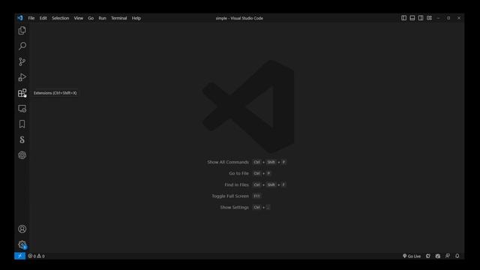Screen dimensions: 480x270
Task: Click the feedback icon in status bar
Action: tap(448, 256)
